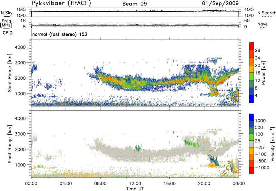Select the Freq. [MHz] axis label
This screenshot has height=191, width=276.
coord(7,23)
